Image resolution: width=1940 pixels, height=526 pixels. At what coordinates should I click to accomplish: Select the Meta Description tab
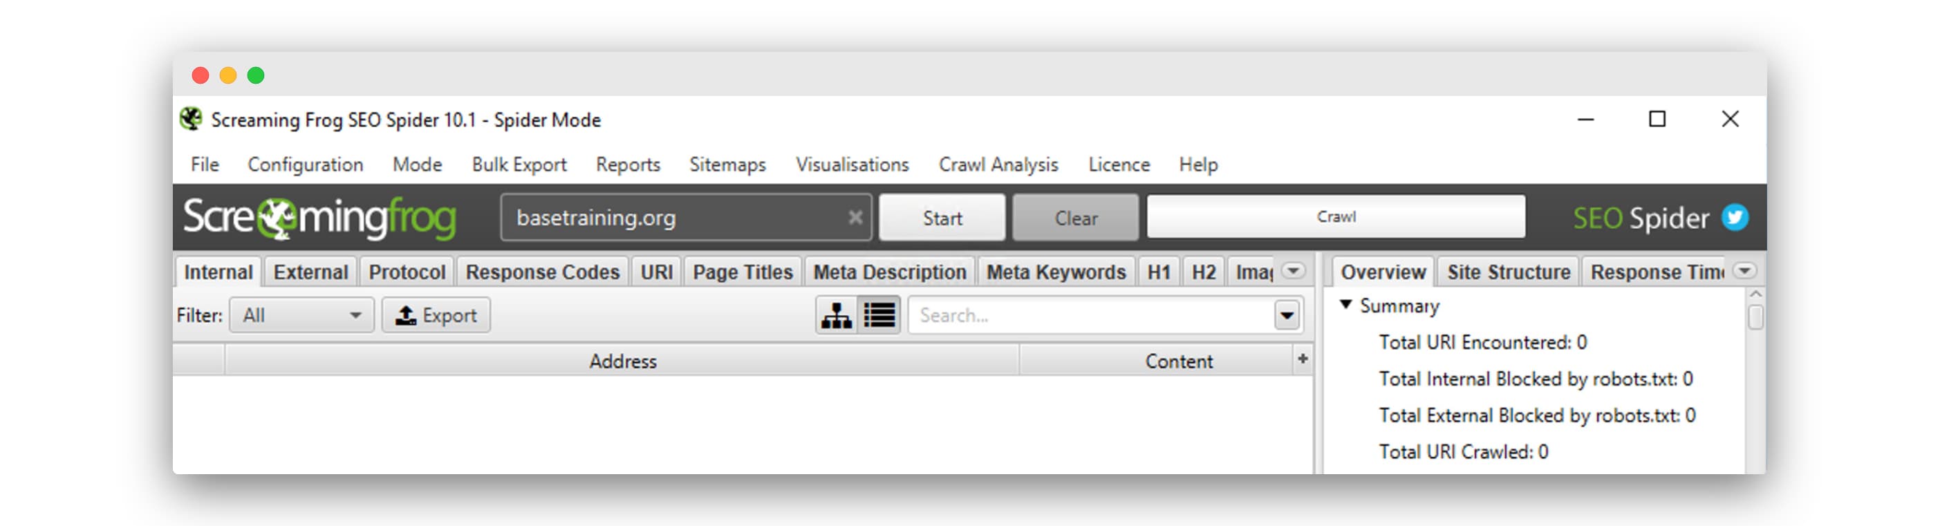tap(890, 272)
